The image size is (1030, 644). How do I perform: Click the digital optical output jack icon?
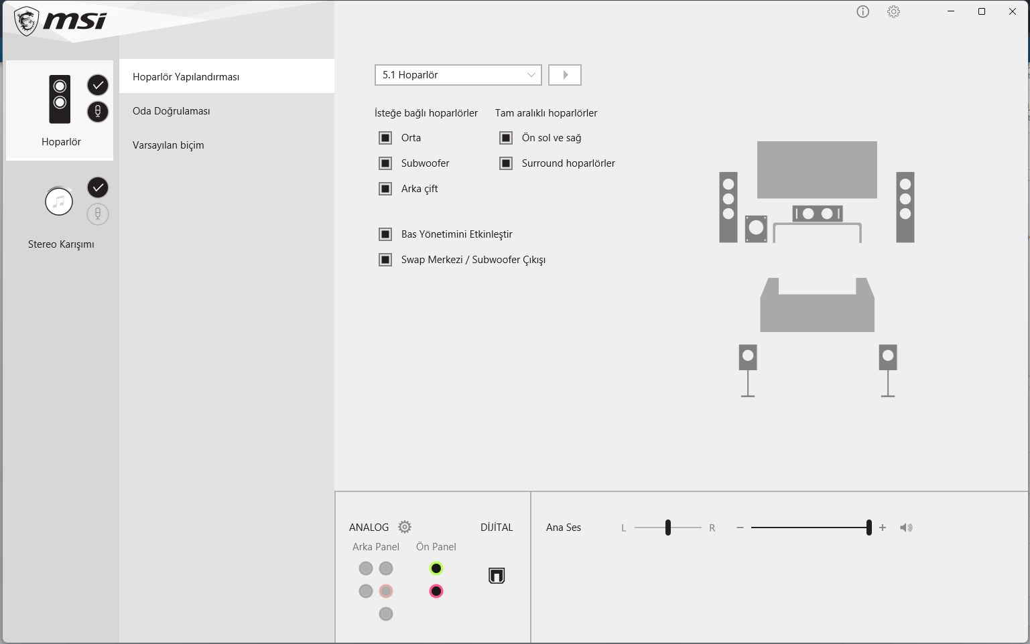coord(497,576)
